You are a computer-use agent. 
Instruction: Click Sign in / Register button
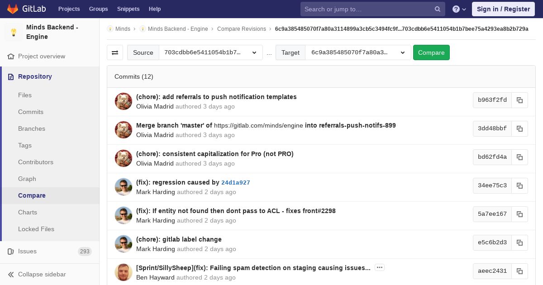tap(503, 9)
